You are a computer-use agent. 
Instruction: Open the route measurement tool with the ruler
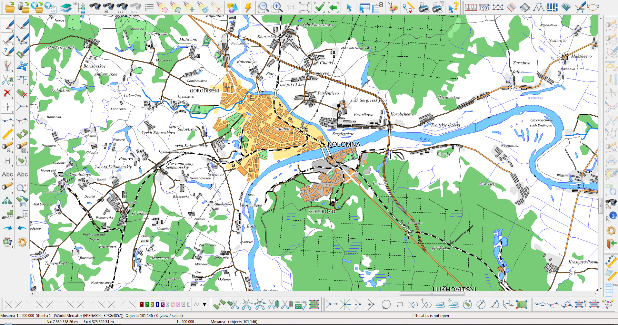408,7
